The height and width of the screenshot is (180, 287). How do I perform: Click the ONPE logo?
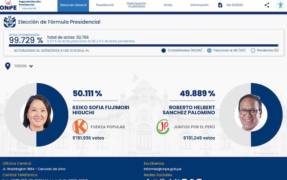[8, 5]
